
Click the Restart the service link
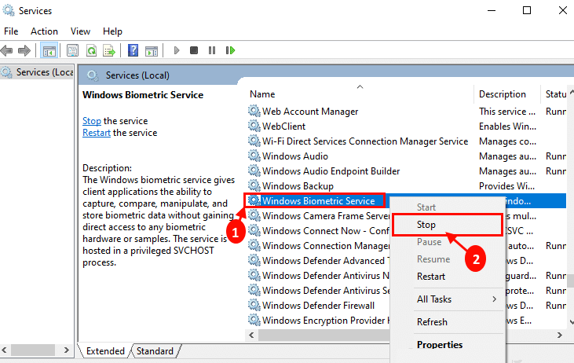click(97, 133)
